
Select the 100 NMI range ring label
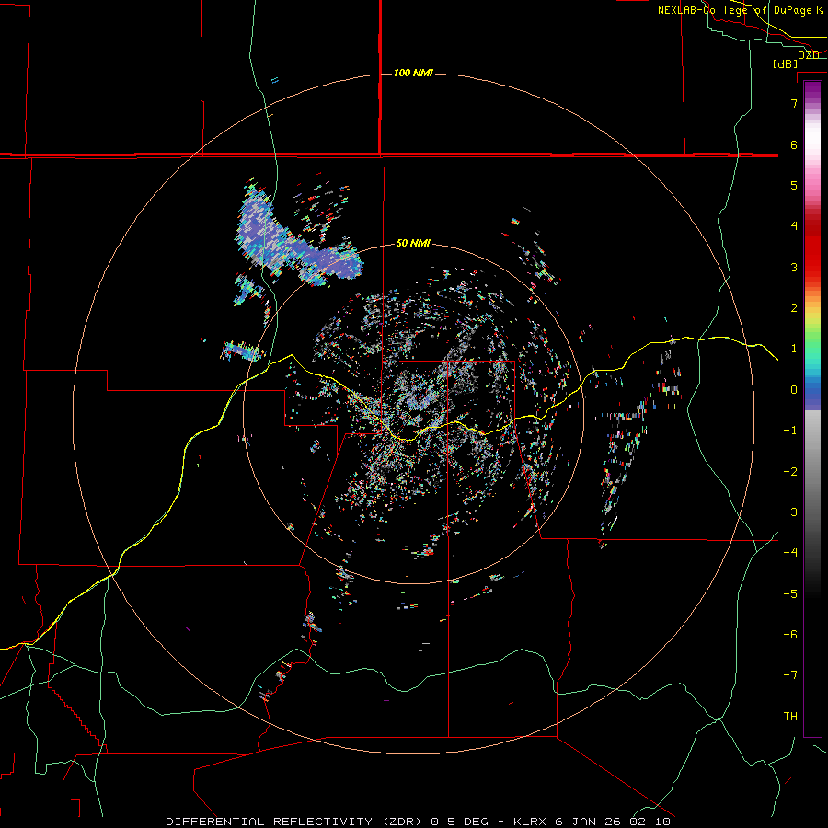pos(413,73)
